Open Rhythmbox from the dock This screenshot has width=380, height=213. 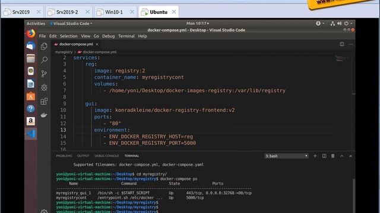(x=31, y=71)
